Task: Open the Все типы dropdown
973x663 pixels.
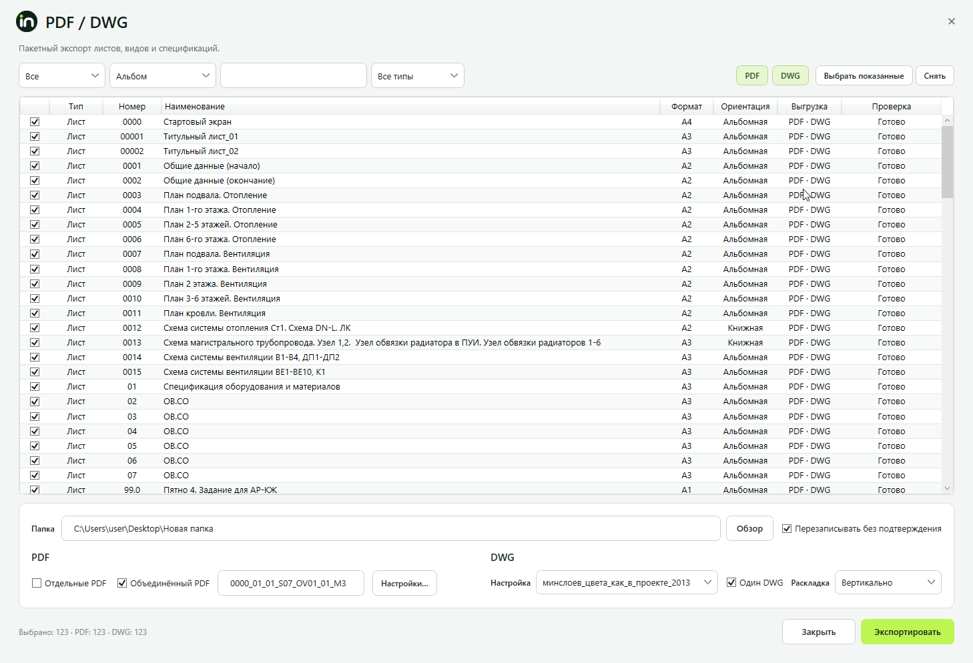Action: [x=418, y=76]
